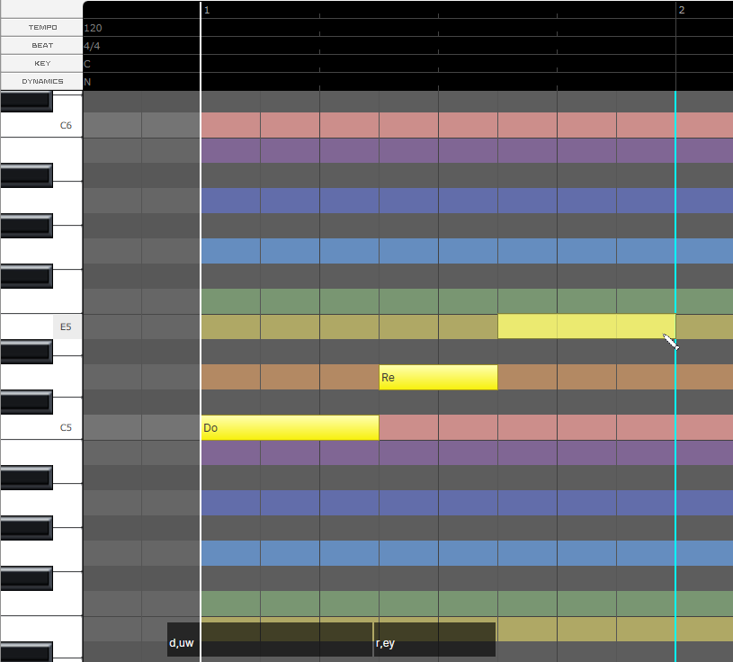Click the BEAT track label
733x662 pixels.
41,45
